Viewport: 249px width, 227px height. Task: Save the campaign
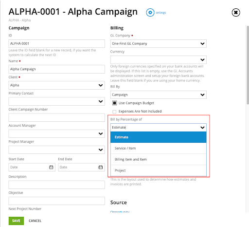click(x=16, y=221)
